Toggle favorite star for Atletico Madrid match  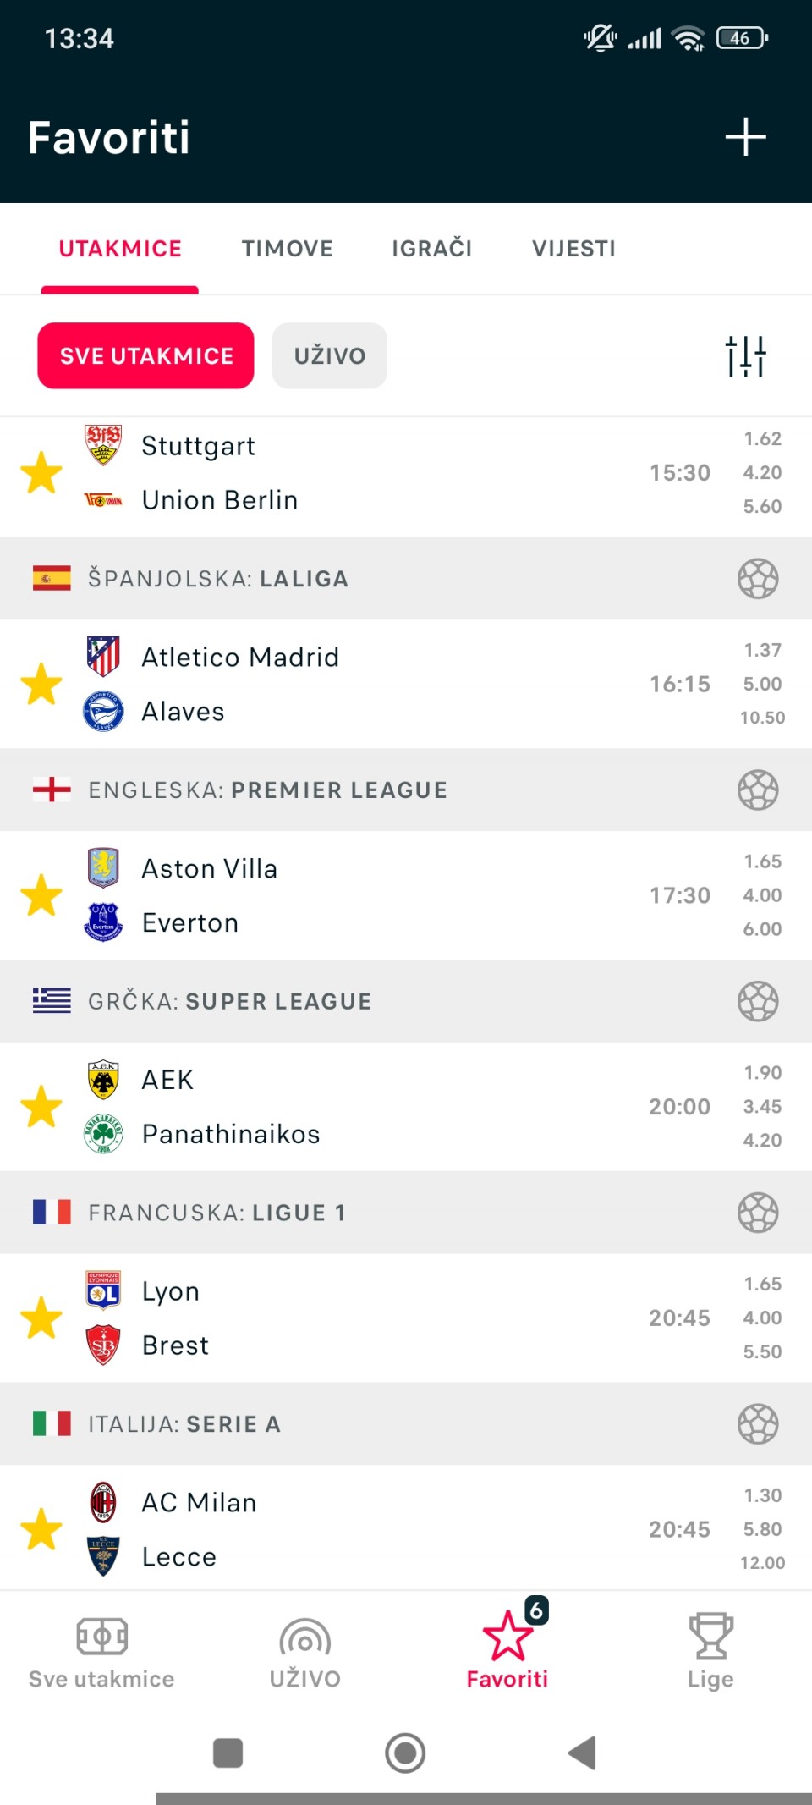pyautogui.click(x=41, y=684)
